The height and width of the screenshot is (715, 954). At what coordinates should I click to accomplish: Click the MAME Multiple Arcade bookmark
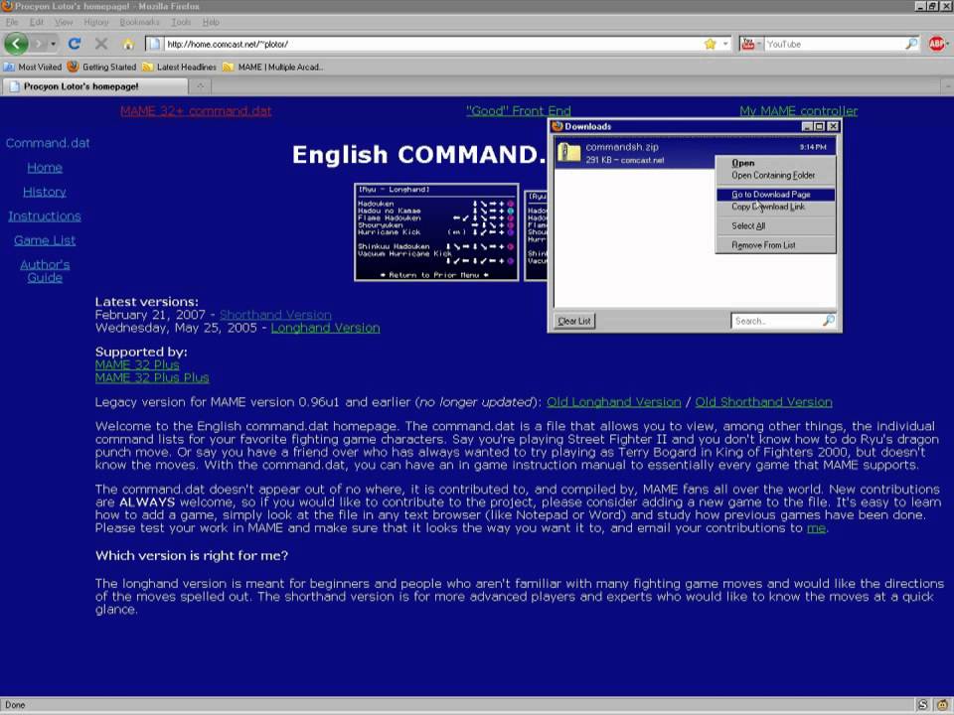click(272, 67)
